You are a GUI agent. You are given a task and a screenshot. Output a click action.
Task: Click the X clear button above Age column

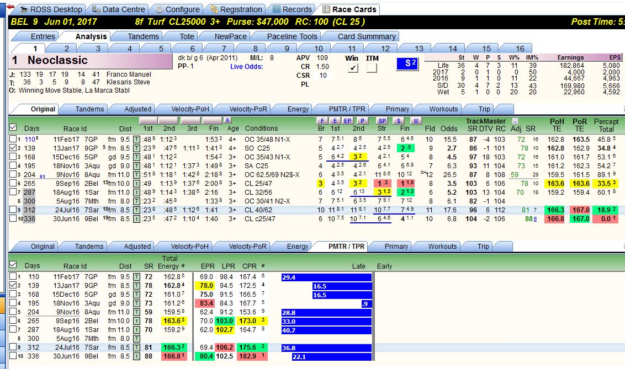click(227, 120)
